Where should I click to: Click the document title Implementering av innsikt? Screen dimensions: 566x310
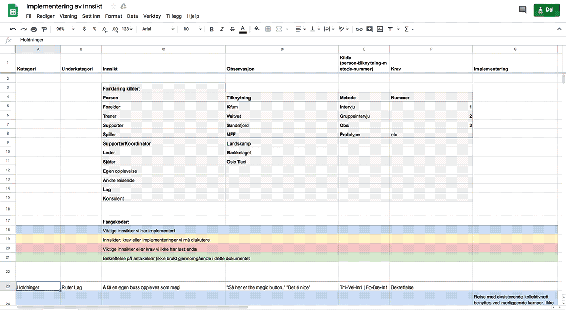(64, 6)
